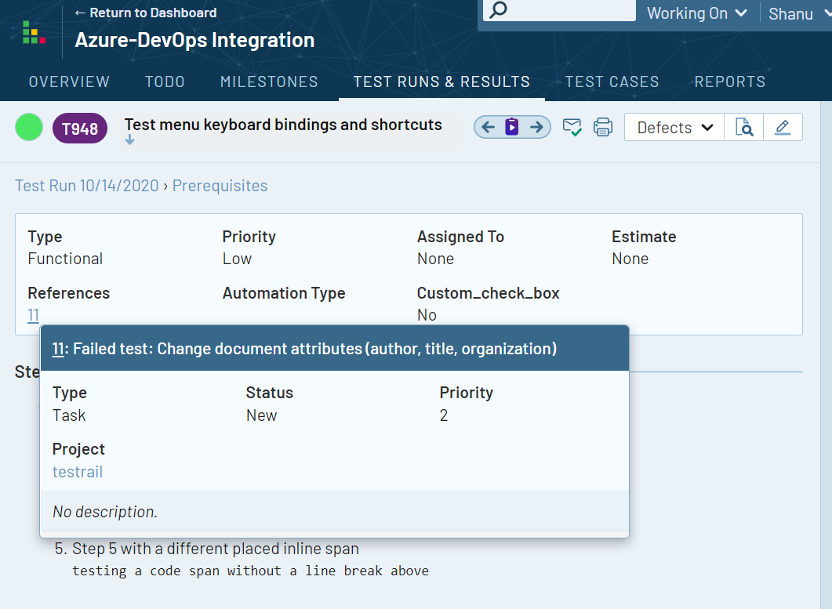
Task: Go to the next test arrow
Action: pyautogui.click(x=536, y=127)
